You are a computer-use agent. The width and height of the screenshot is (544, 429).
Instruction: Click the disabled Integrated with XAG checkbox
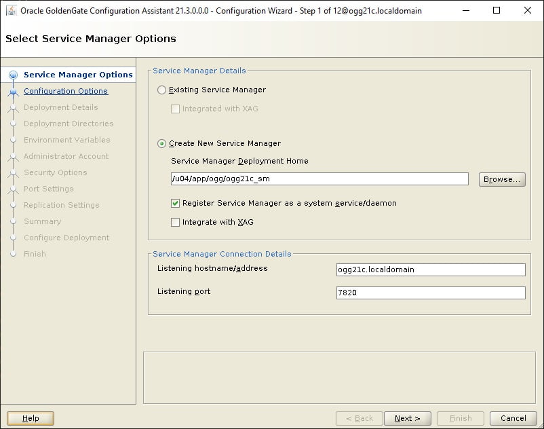coord(175,109)
